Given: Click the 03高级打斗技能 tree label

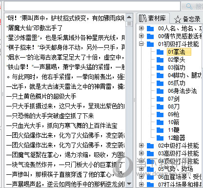Looking at the screenshot, I should point(179,153).
